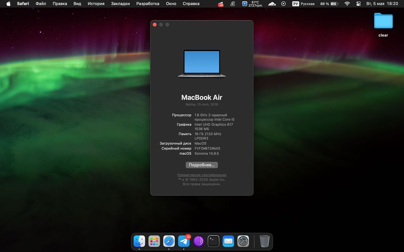The height and width of the screenshot is (252, 404).
Task: Click the 16 ГБ 2133 MHz memory text
Action: [x=208, y=134]
